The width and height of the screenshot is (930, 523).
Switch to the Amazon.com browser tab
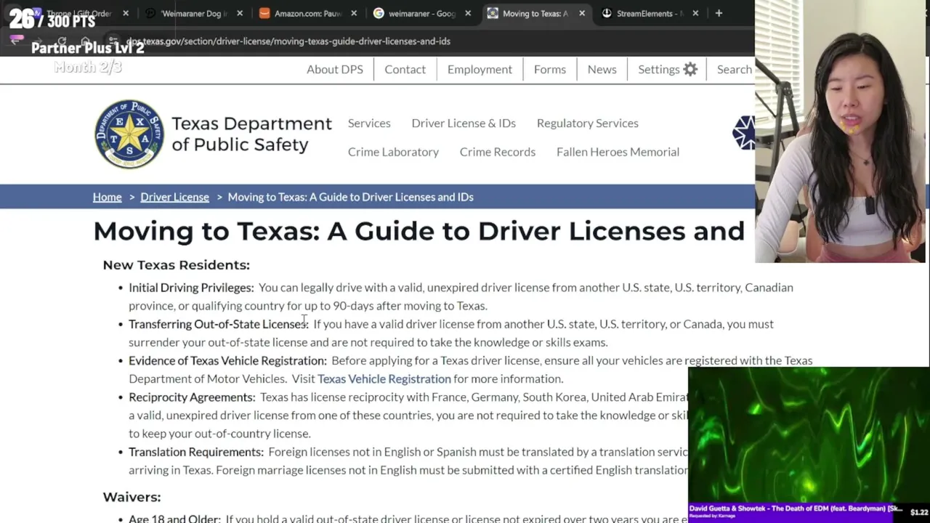pos(308,13)
